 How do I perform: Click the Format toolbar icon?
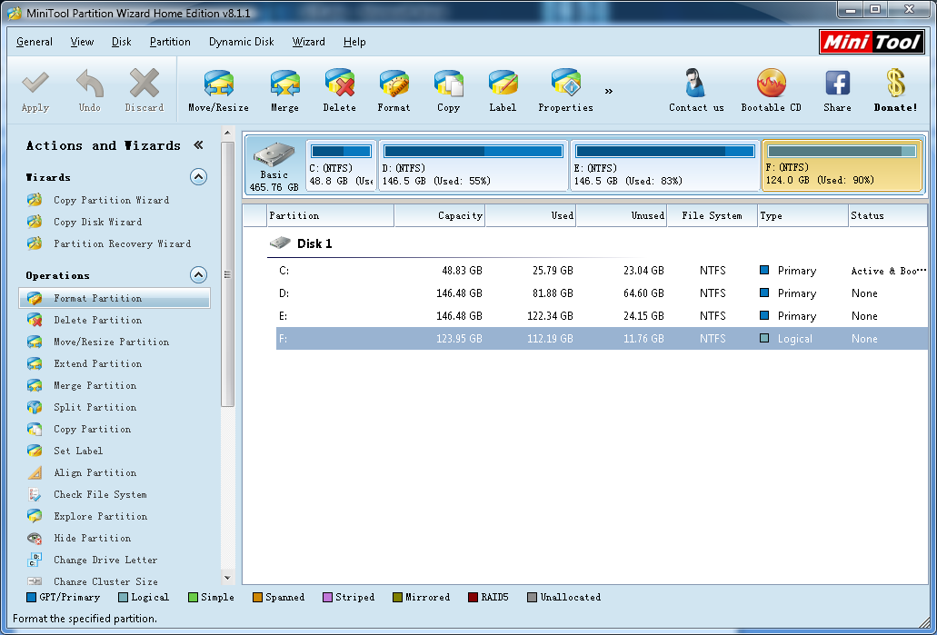[x=394, y=83]
